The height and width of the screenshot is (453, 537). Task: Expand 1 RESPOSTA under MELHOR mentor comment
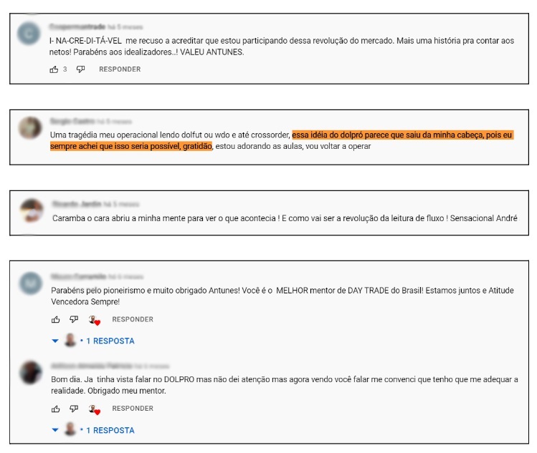110,341
